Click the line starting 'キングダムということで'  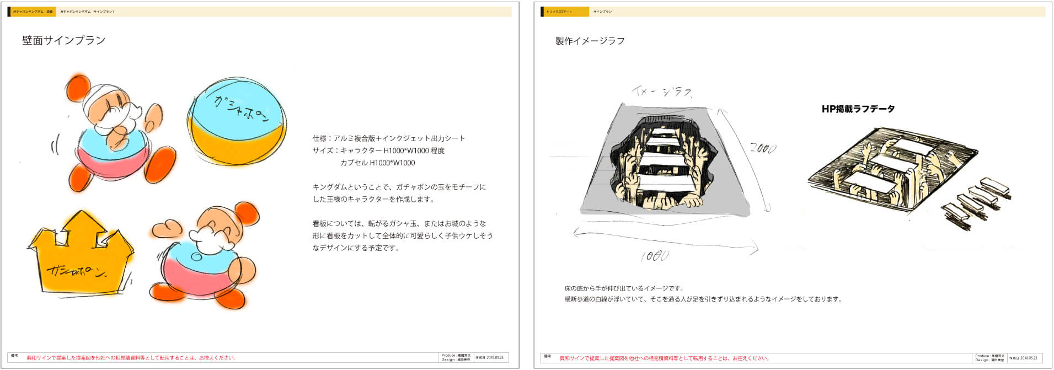click(x=399, y=187)
